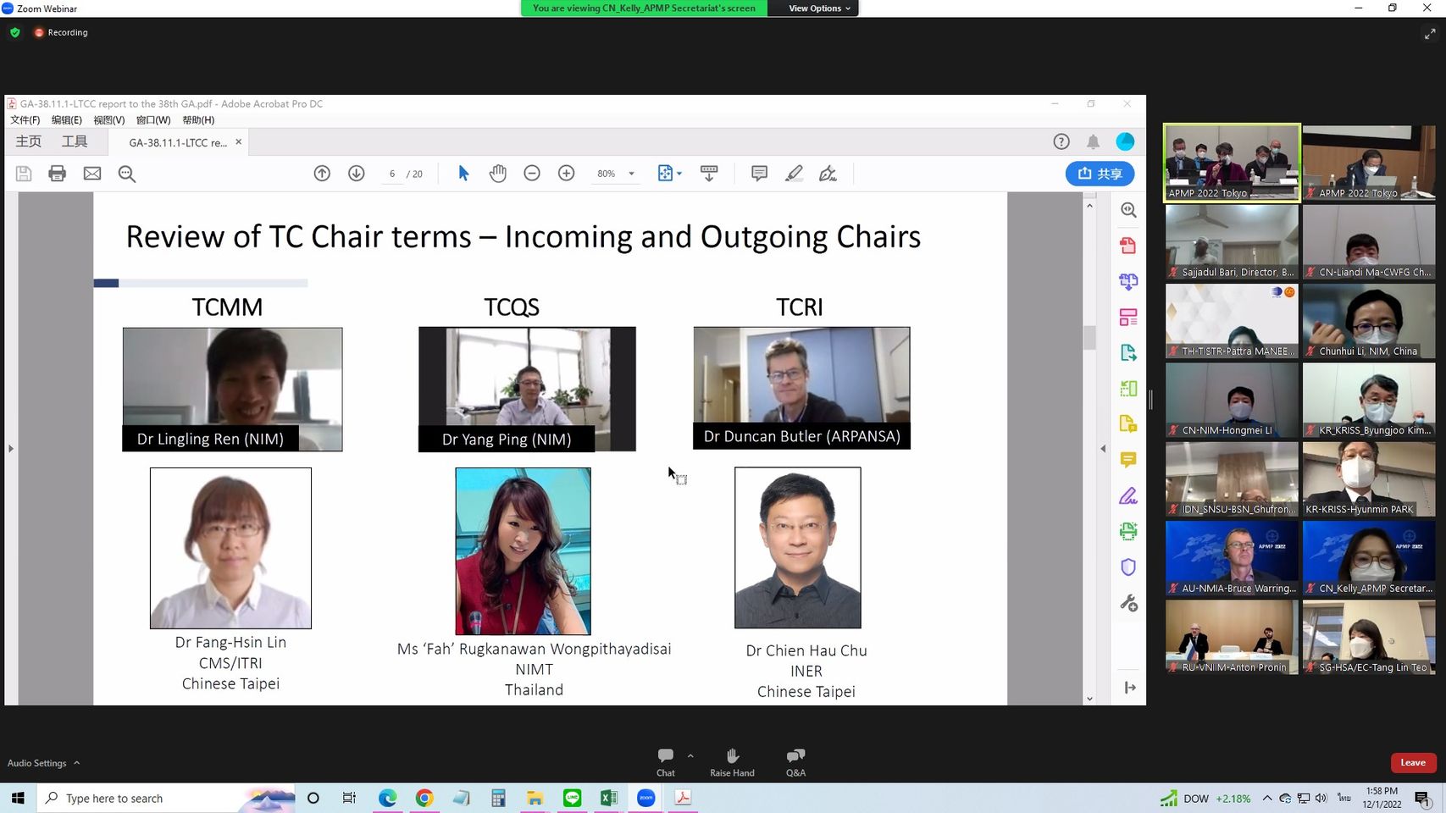Open the 文件(F) menu

coord(25,120)
